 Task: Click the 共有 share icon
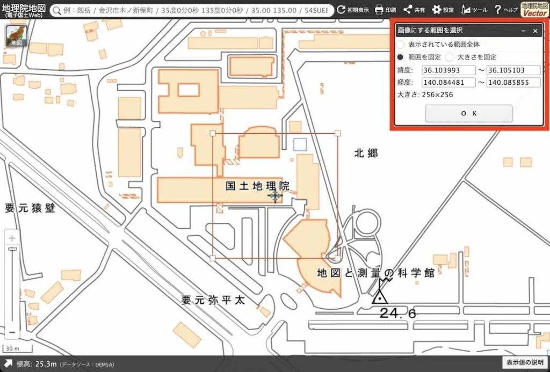(x=408, y=10)
